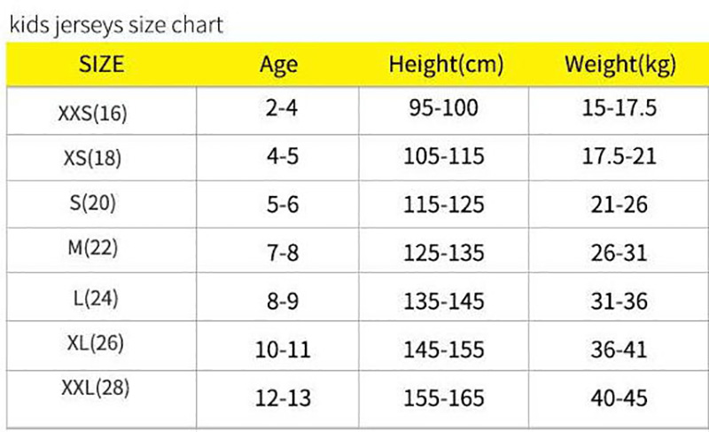Click the "kids jerseys size chart" title
Image resolution: width=709 pixels, height=432 pixels.
tap(116, 24)
